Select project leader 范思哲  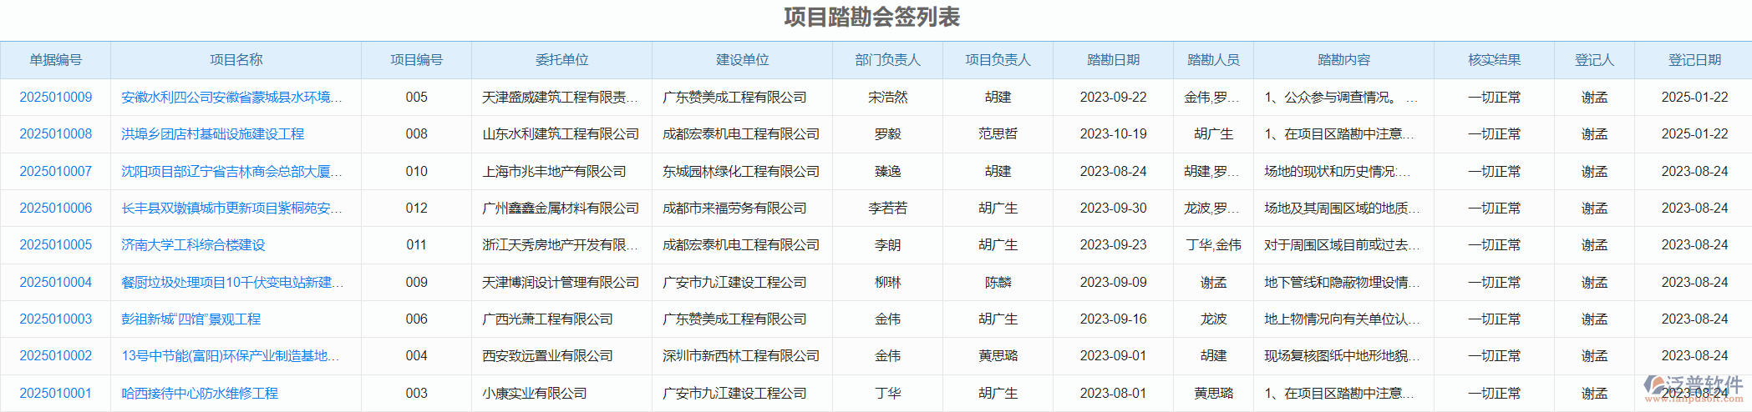998,134
